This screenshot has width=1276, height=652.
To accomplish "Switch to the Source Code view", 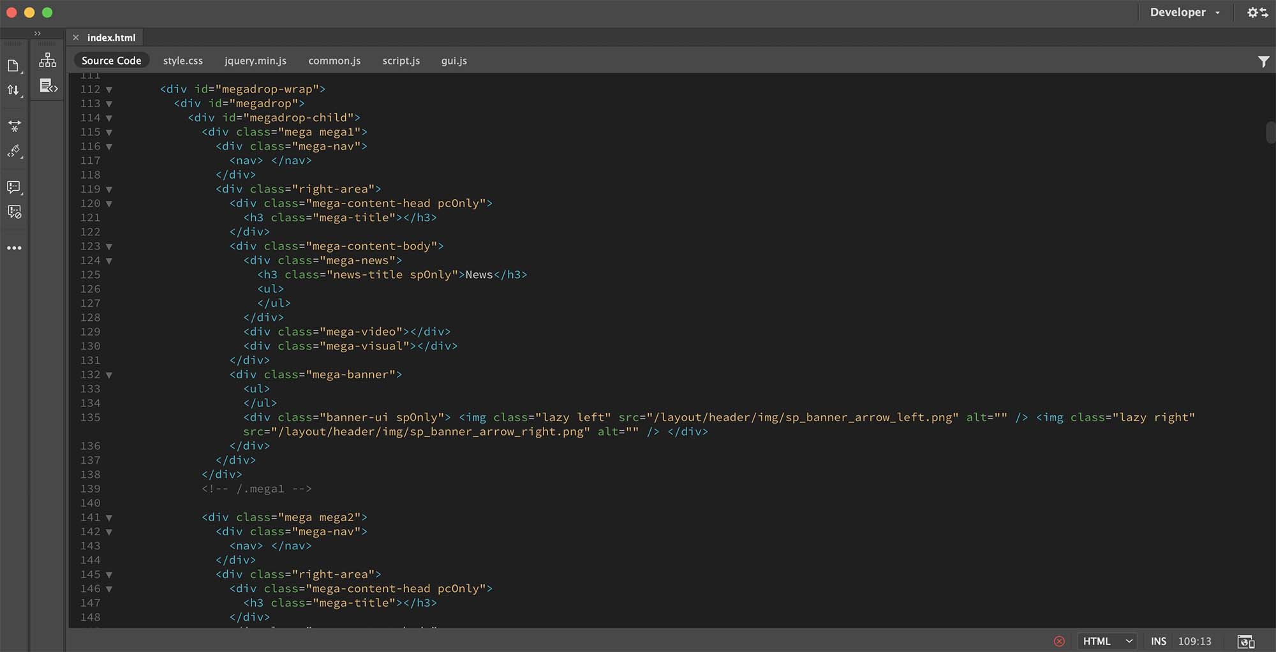I will click(x=111, y=61).
